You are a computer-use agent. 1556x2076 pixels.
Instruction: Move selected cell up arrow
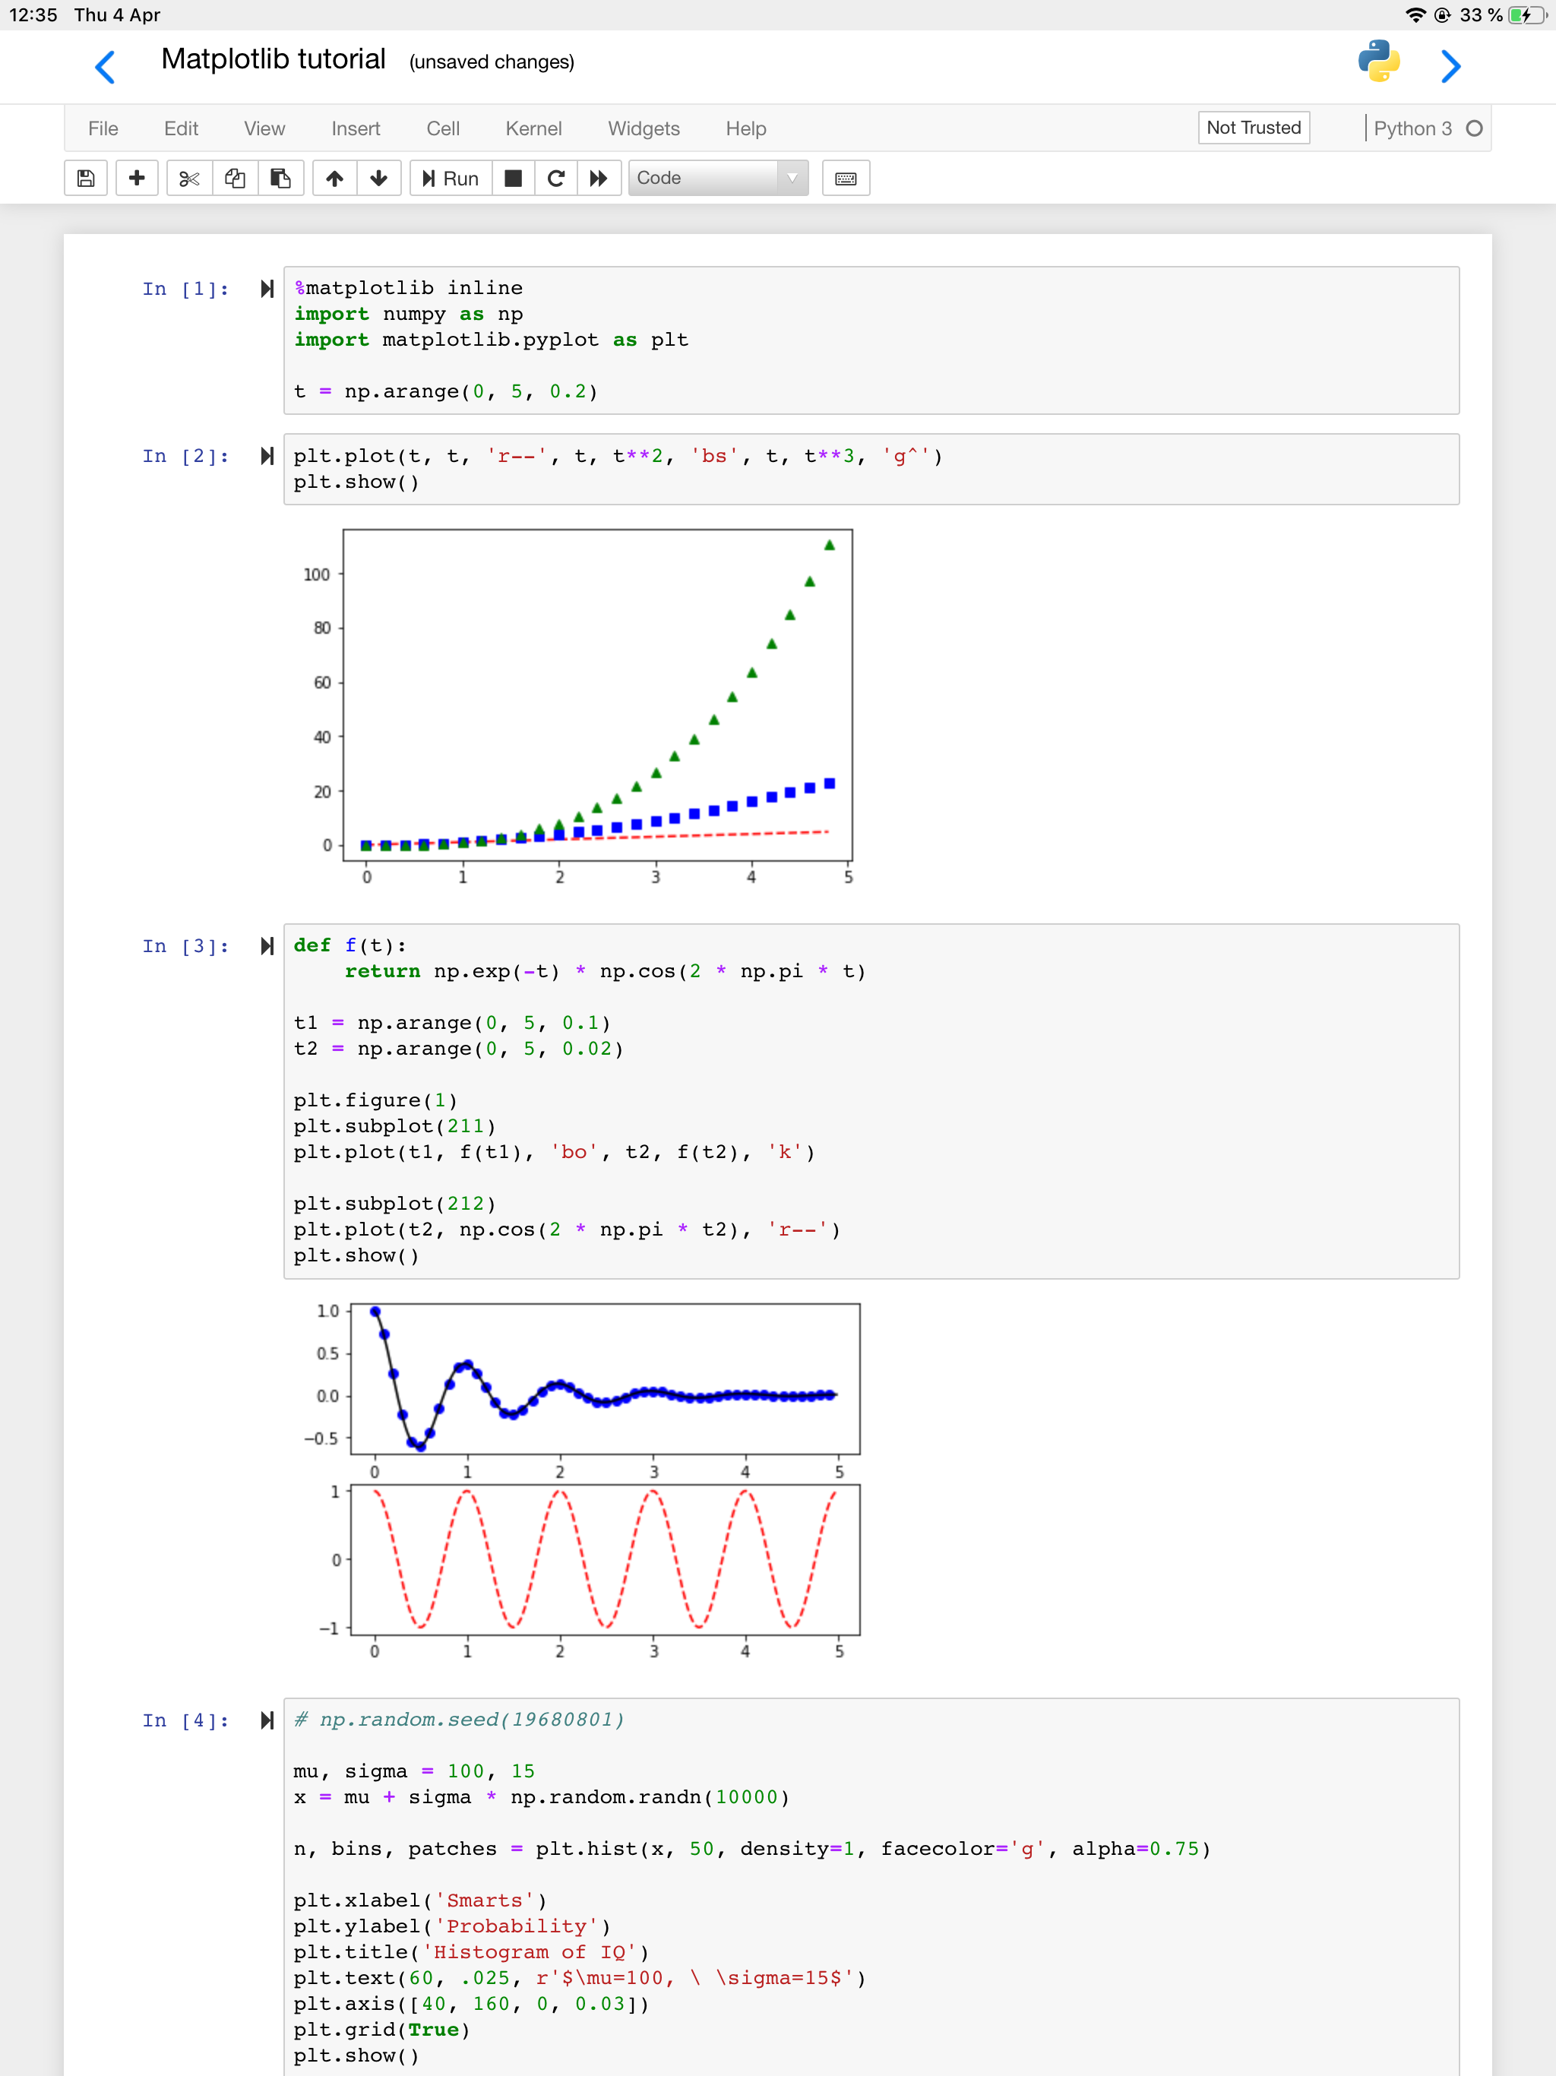pyautogui.click(x=335, y=179)
